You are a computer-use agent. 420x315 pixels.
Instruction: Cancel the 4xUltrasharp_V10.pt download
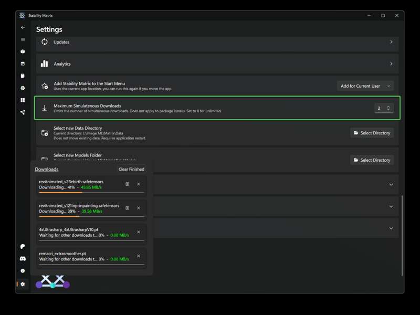pos(139,232)
